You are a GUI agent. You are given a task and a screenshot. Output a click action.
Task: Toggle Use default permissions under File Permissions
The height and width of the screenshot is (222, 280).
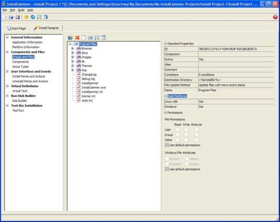pyautogui.click(x=167, y=145)
